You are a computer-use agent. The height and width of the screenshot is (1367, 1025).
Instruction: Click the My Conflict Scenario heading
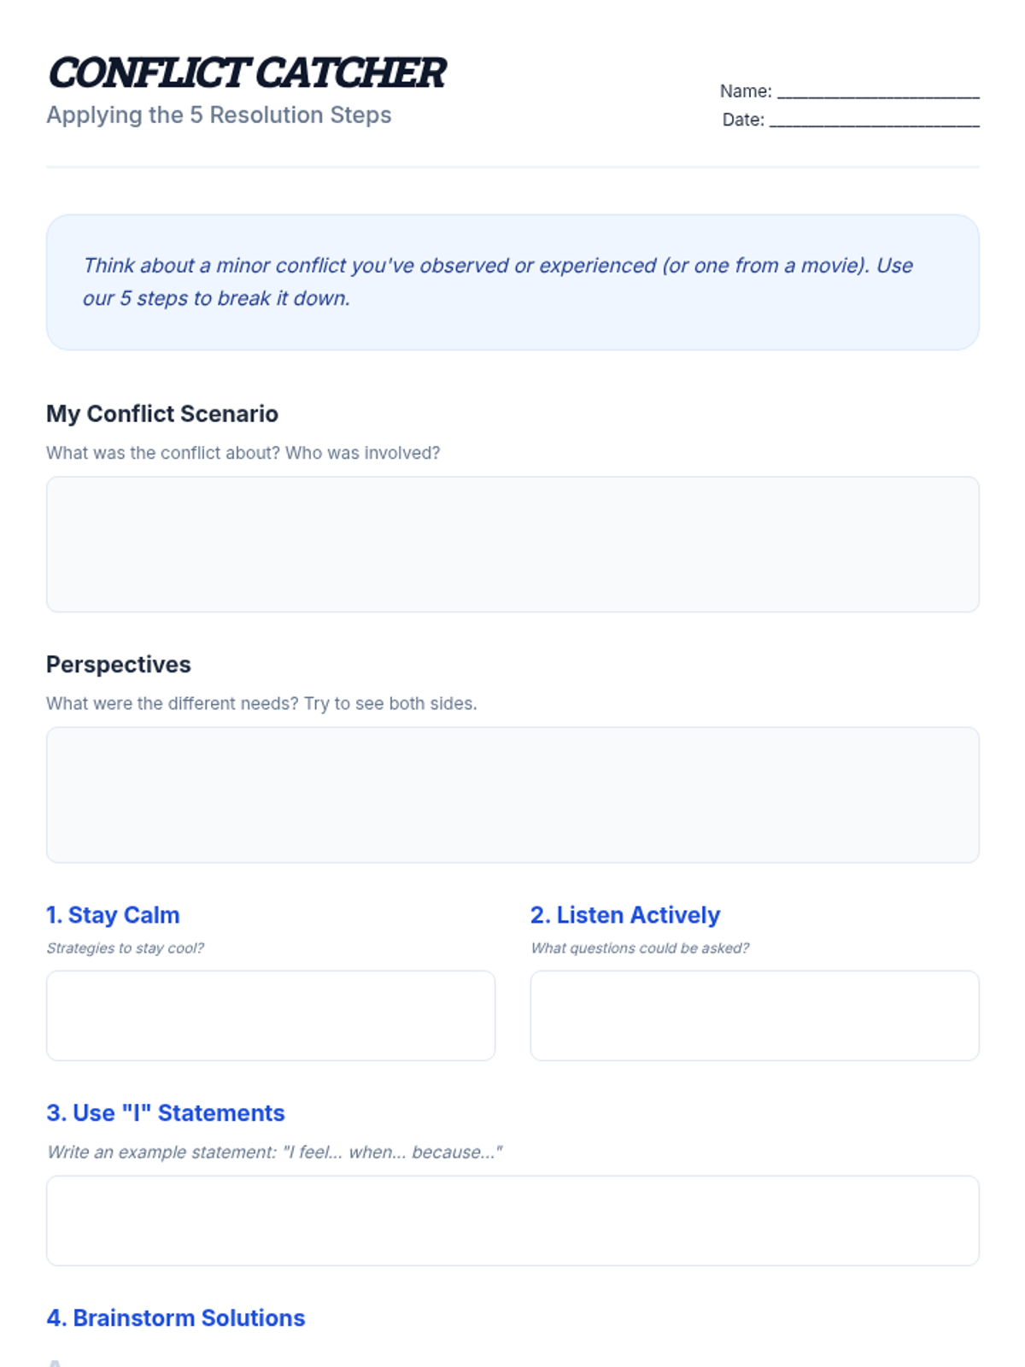pyautogui.click(x=162, y=414)
